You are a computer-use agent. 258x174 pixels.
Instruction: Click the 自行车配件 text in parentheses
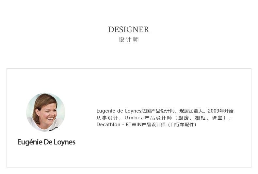(x=182, y=125)
